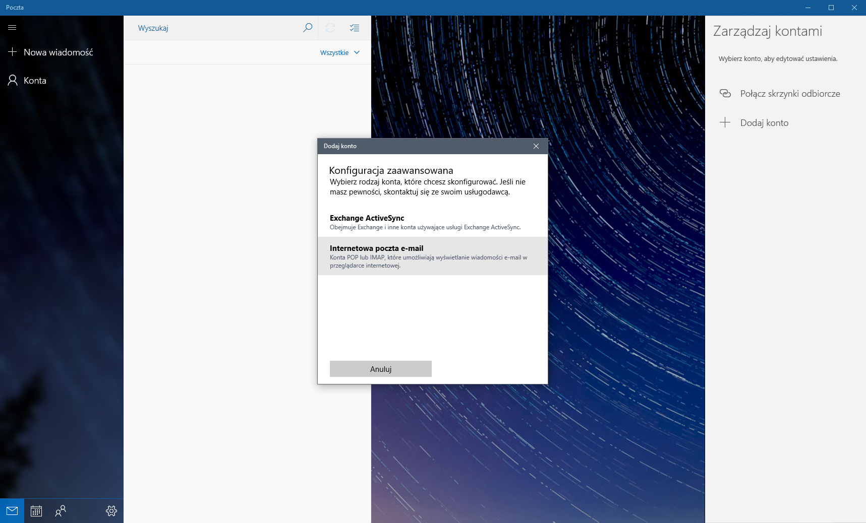The image size is (866, 523).
Task: Open the hamburger navigation menu
Action: click(x=12, y=28)
